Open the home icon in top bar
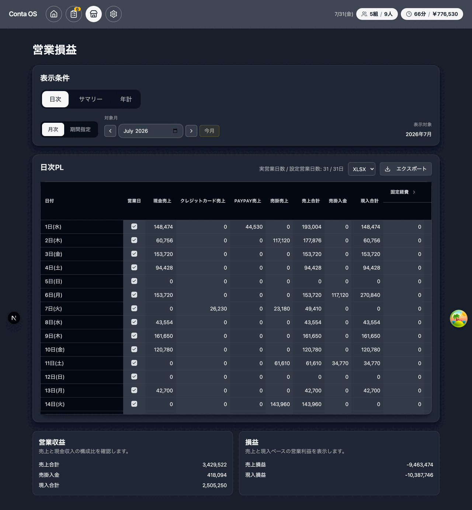Screen dimensions: 472x510 point(54,14)
